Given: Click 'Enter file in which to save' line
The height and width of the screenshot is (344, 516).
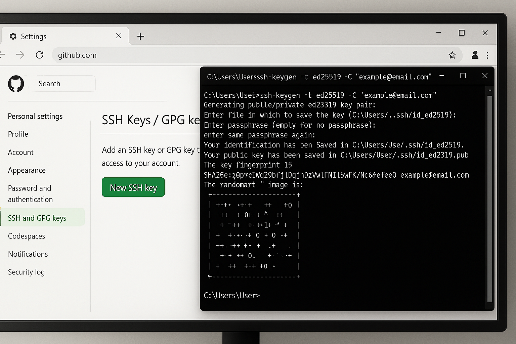Looking at the screenshot, I should click(330, 115).
